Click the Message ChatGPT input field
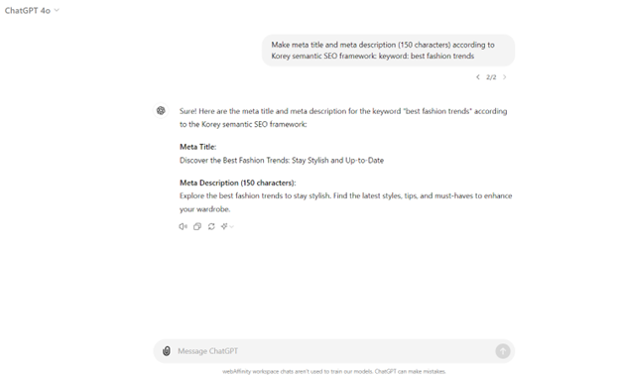The width and height of the screenshot is (619, 378). (334, 351)
